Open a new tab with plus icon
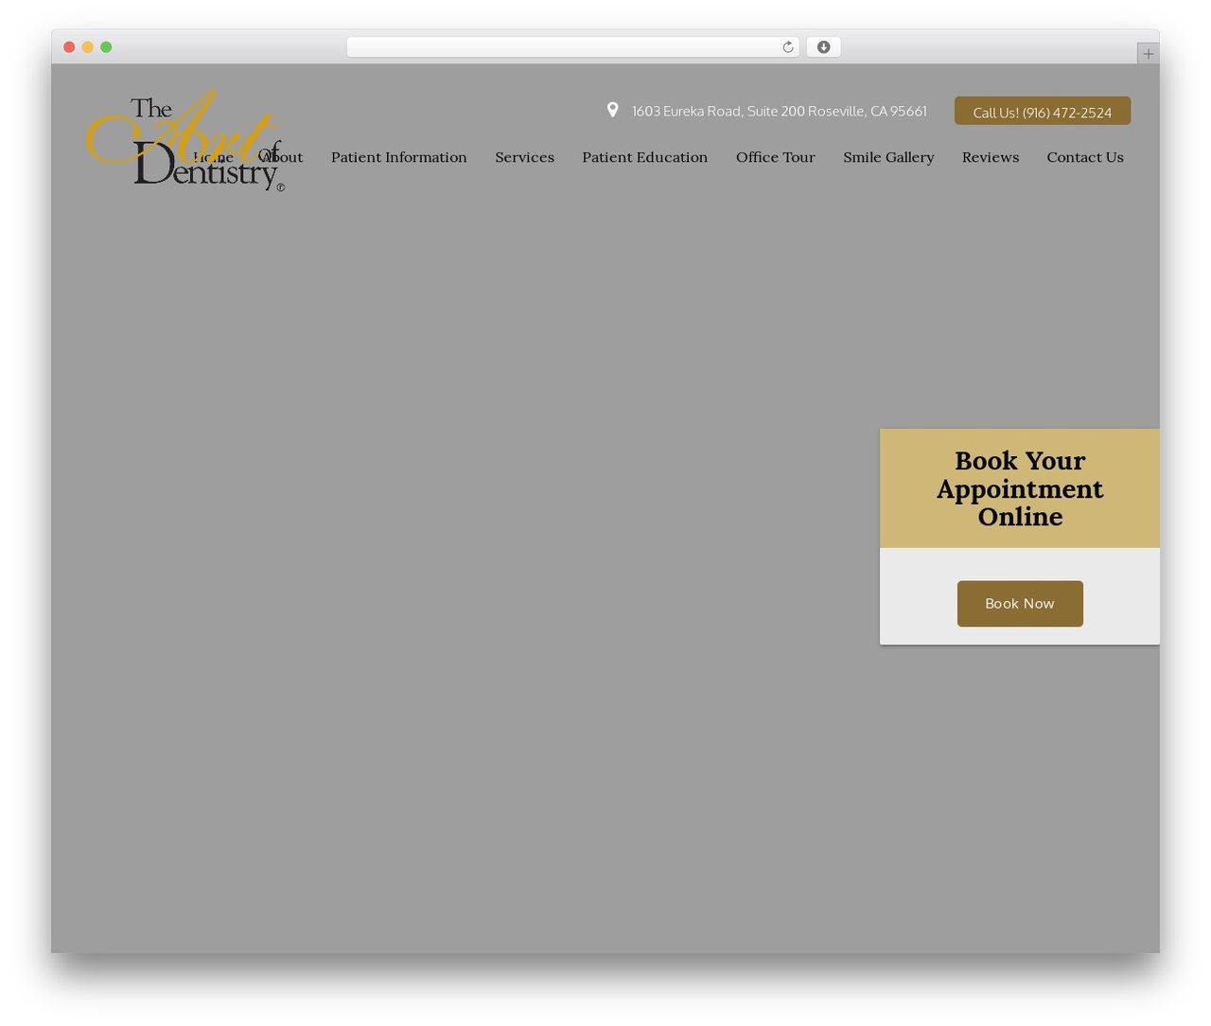This screenshot has width=1211, height=1026. pyautogui.click(x=1148, y=54)
